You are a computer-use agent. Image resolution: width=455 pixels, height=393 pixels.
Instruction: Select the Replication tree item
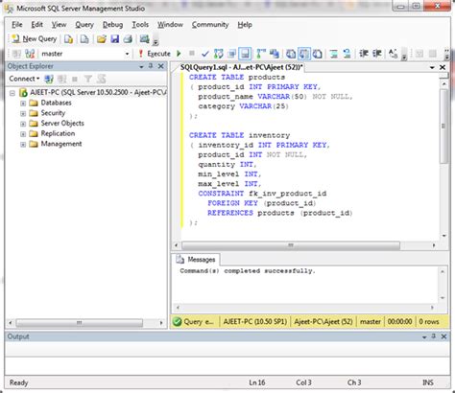click(58, 133)
